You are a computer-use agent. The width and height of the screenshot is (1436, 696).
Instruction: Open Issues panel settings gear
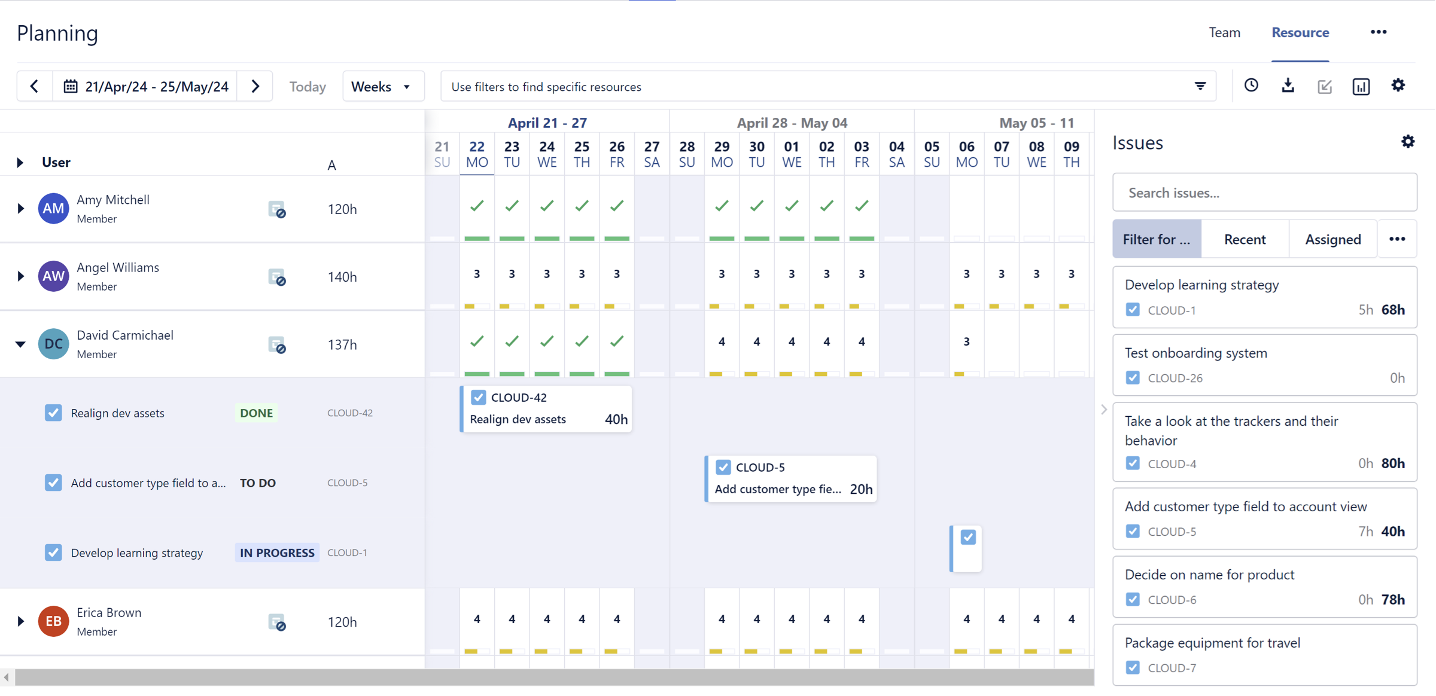(1408, 142)
